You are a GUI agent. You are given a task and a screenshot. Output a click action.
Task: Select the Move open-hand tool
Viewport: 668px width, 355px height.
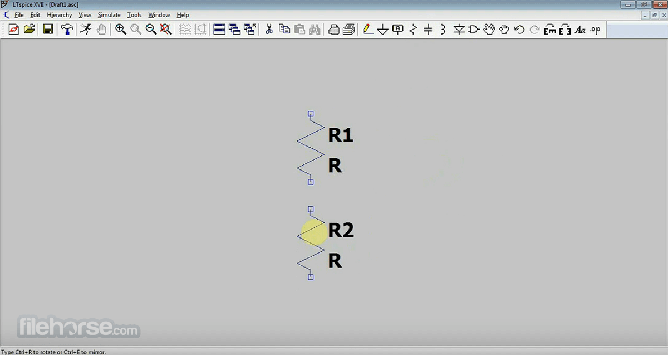(489, 30)
